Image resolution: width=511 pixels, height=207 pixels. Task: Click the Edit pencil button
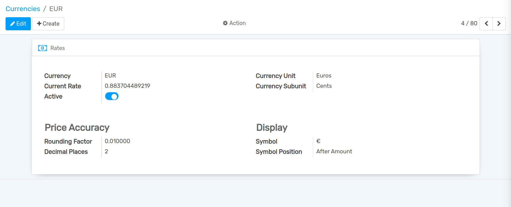tap(18, 24)
